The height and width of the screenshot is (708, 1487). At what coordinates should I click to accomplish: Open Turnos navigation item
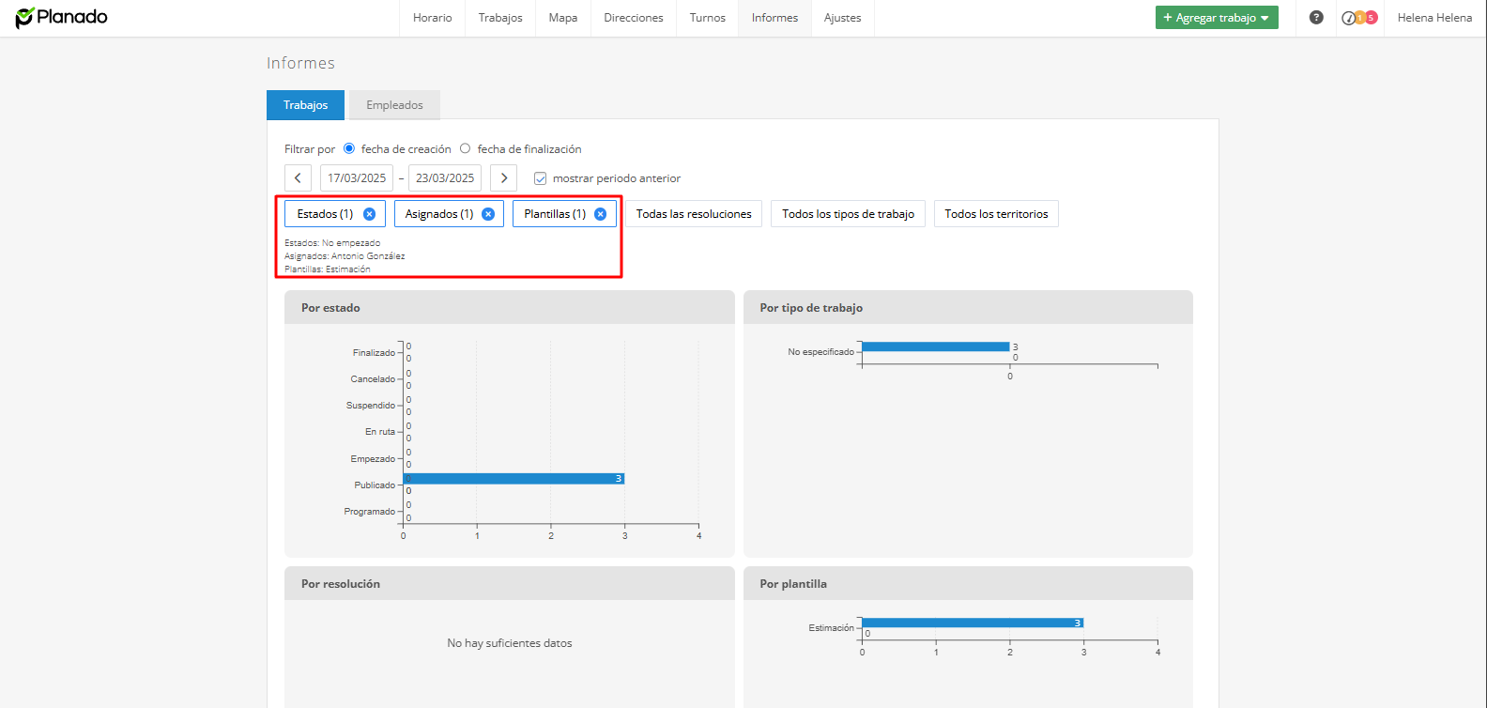(708, 18)
